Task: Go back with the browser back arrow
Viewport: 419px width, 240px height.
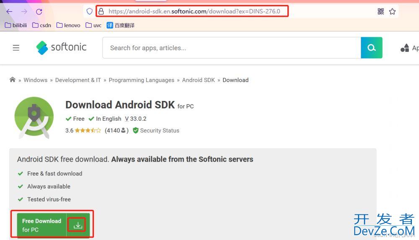Action: 9,11
